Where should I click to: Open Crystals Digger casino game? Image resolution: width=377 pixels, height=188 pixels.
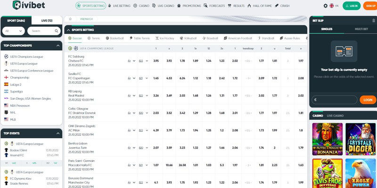coord(361,139)
